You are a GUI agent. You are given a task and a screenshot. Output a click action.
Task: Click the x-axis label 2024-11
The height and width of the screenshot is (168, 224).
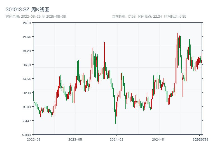tap(158, 139)
